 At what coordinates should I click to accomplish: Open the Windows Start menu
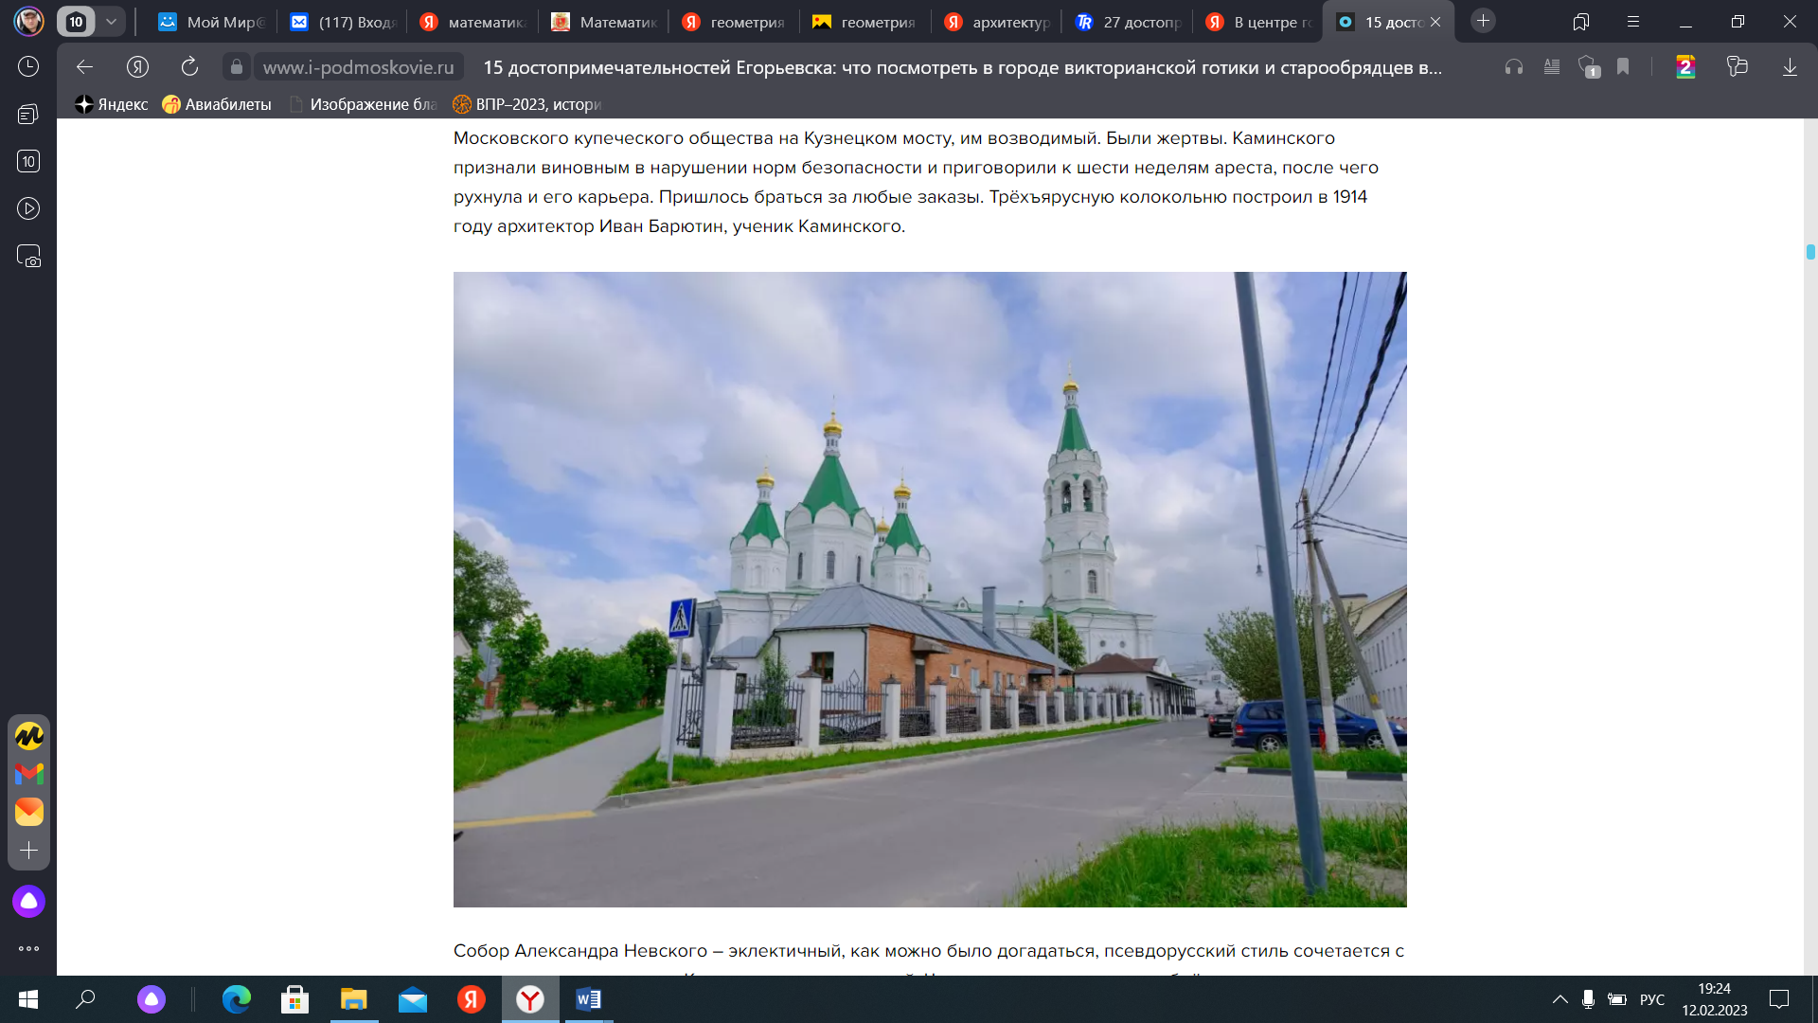(x=28, y=999)
